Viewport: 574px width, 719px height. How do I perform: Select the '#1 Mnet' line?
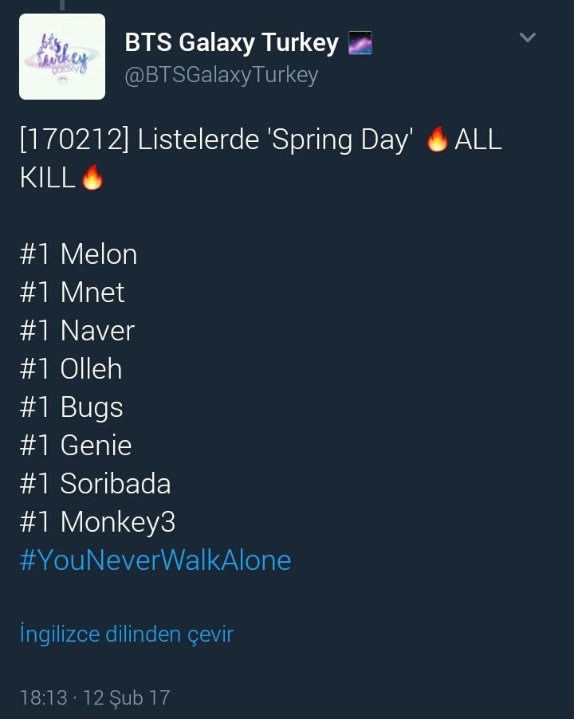(x=73, y=293)
